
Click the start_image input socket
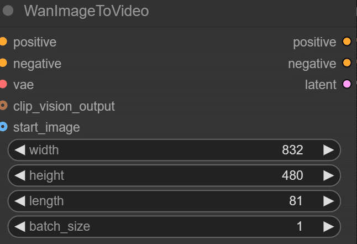[3, 127]
